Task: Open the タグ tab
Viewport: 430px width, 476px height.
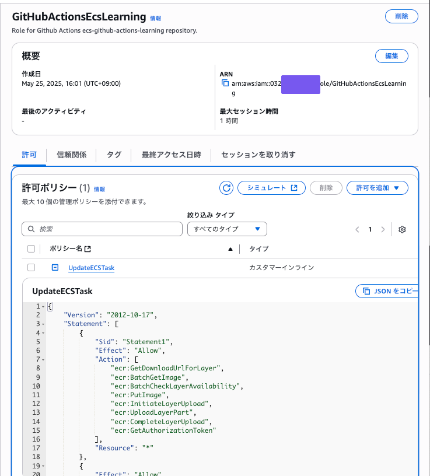Action: point(114,155)
